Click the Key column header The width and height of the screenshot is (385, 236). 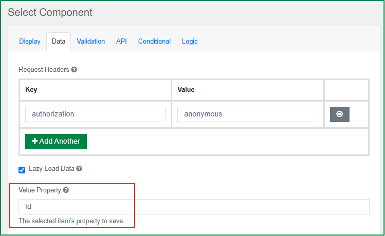pyautogui.click(x=31, y=89)
